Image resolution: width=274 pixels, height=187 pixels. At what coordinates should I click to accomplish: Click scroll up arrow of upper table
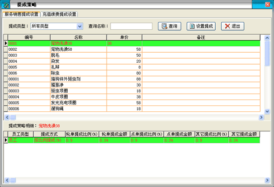coord(267,37)
